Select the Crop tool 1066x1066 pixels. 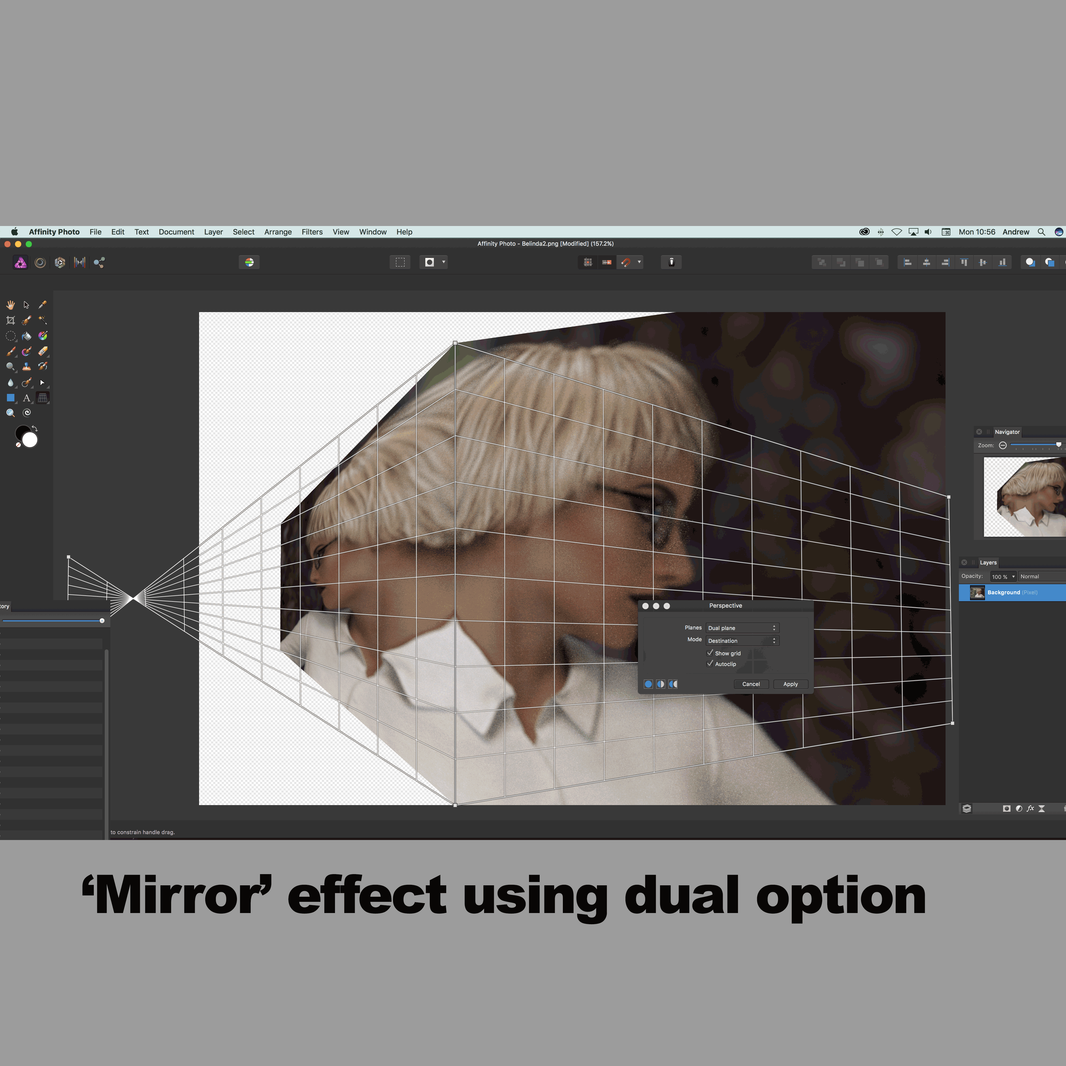point(10,320)
